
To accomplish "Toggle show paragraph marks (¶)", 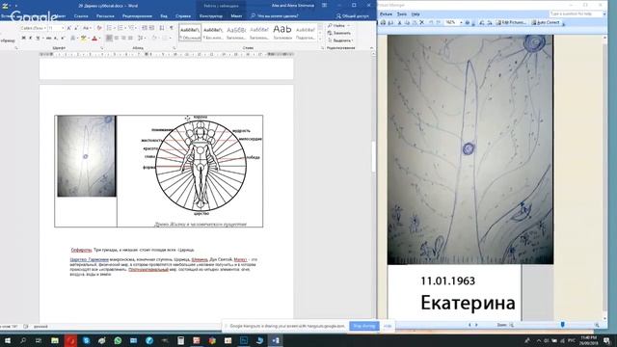I will [x=172, y=28].
